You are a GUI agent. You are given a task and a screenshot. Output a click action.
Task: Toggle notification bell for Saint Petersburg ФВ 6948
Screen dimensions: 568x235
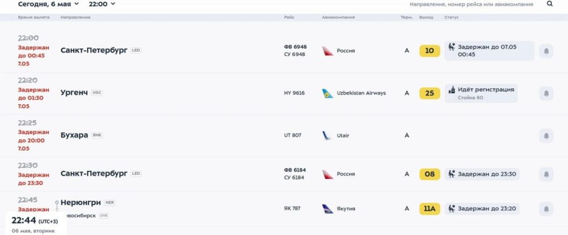pos(546,51)
